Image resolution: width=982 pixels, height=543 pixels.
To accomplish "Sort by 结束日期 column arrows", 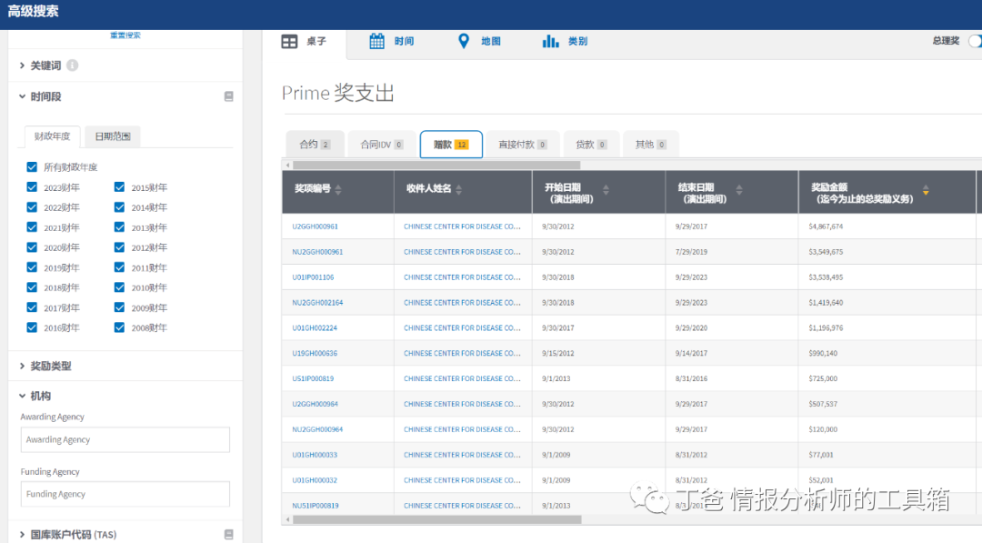I will pos(739,189).
